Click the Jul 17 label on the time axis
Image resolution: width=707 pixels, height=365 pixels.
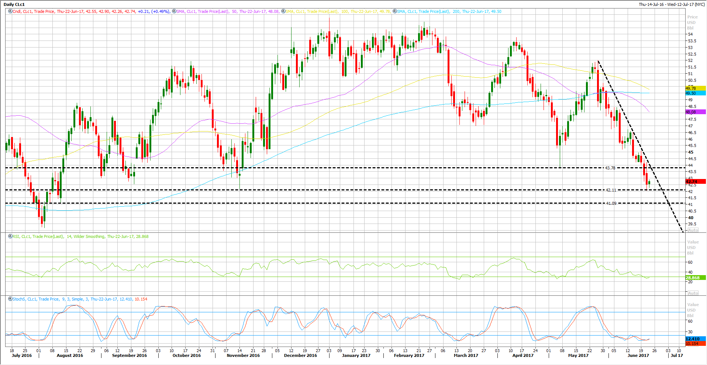point(677,355)
